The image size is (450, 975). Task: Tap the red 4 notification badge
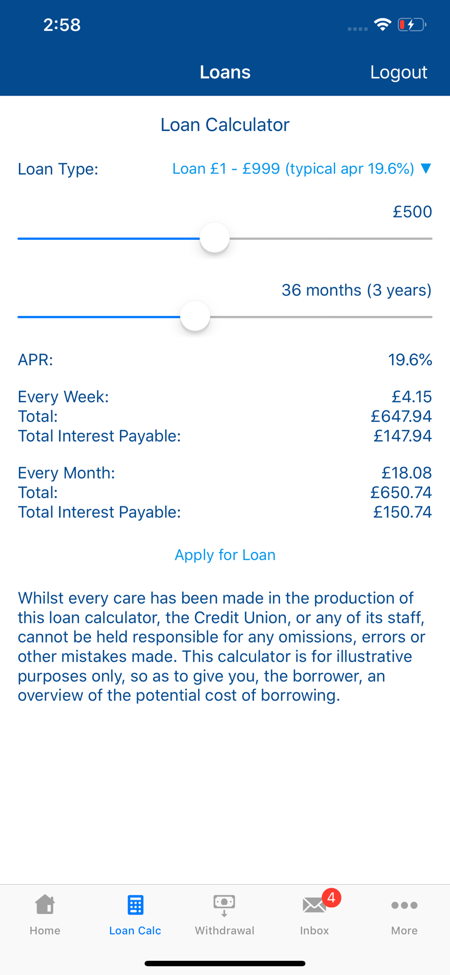tap(331, 897)
